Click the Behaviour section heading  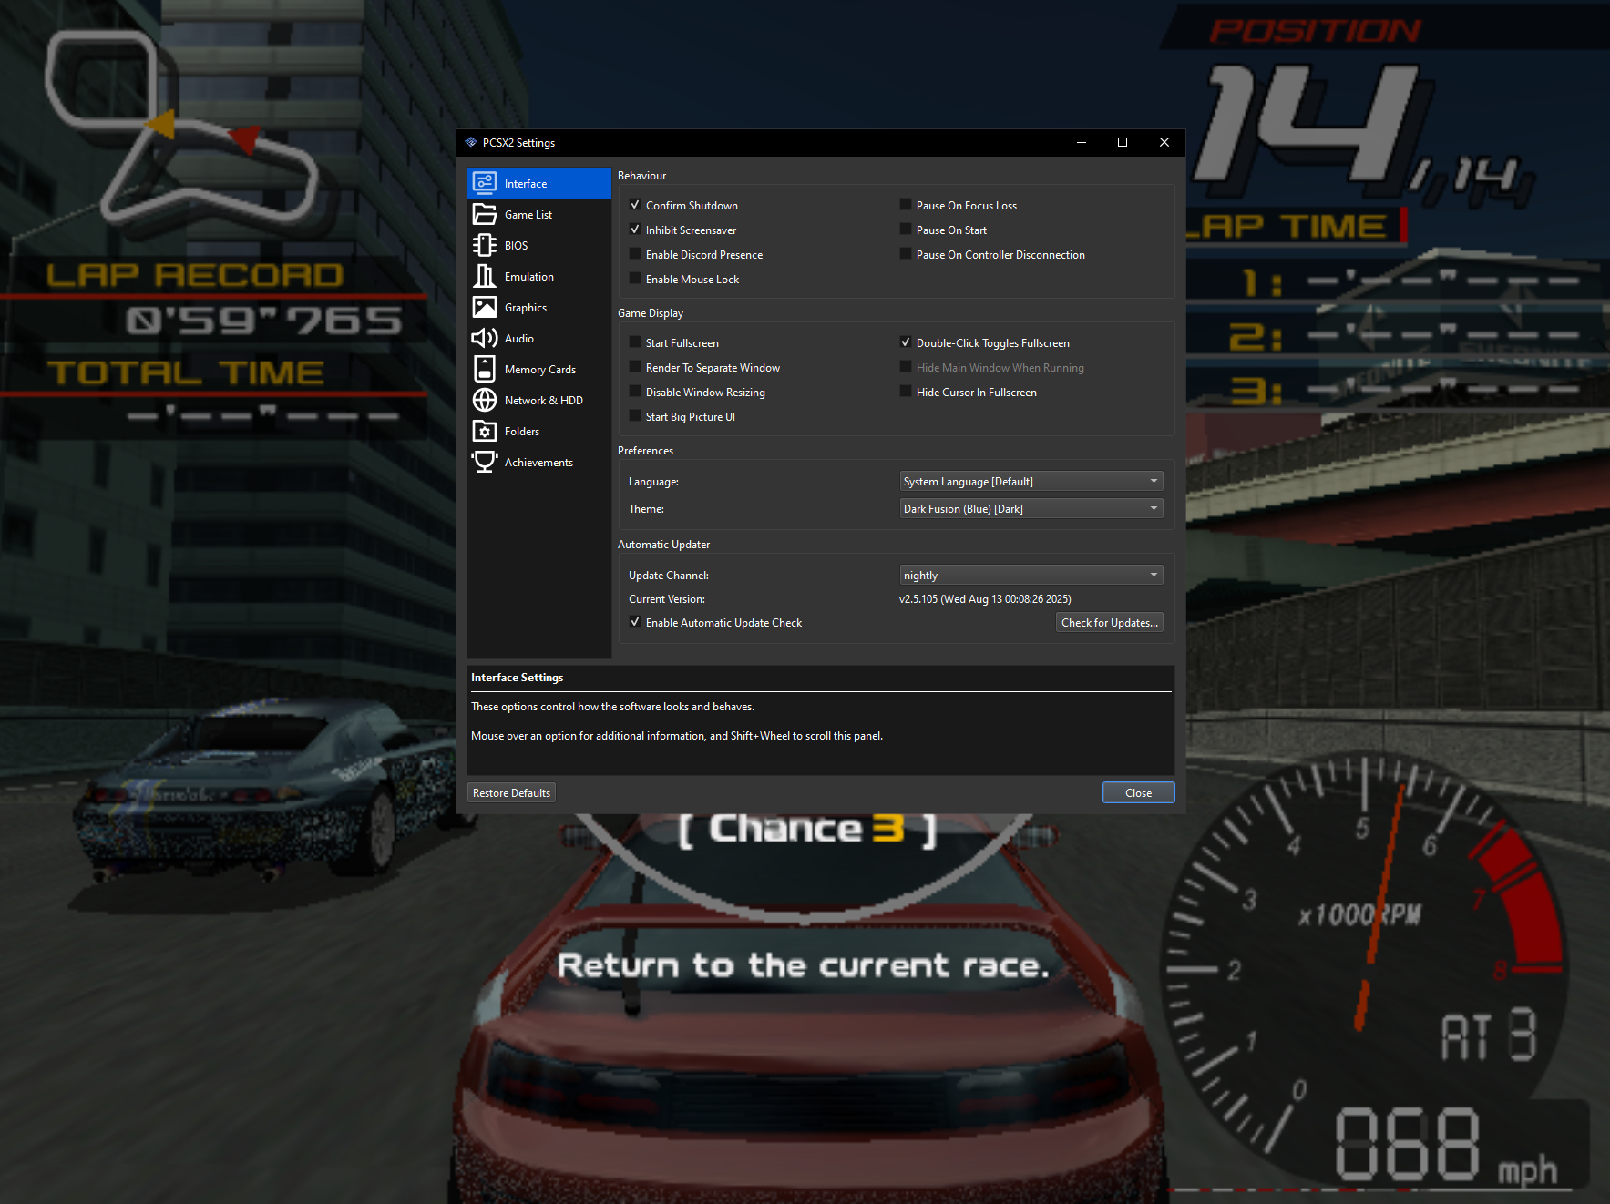(x=641, y=176)
